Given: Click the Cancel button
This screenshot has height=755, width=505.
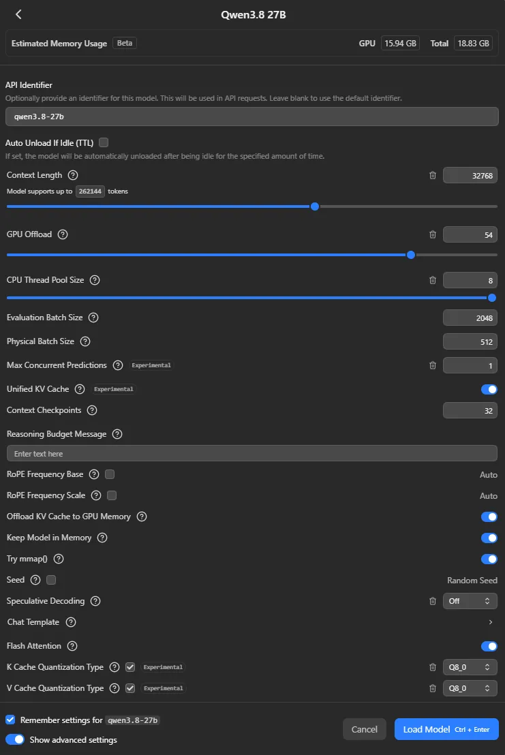Looking at the screenshot, I should pyautogui.click(x=365, y=730).
